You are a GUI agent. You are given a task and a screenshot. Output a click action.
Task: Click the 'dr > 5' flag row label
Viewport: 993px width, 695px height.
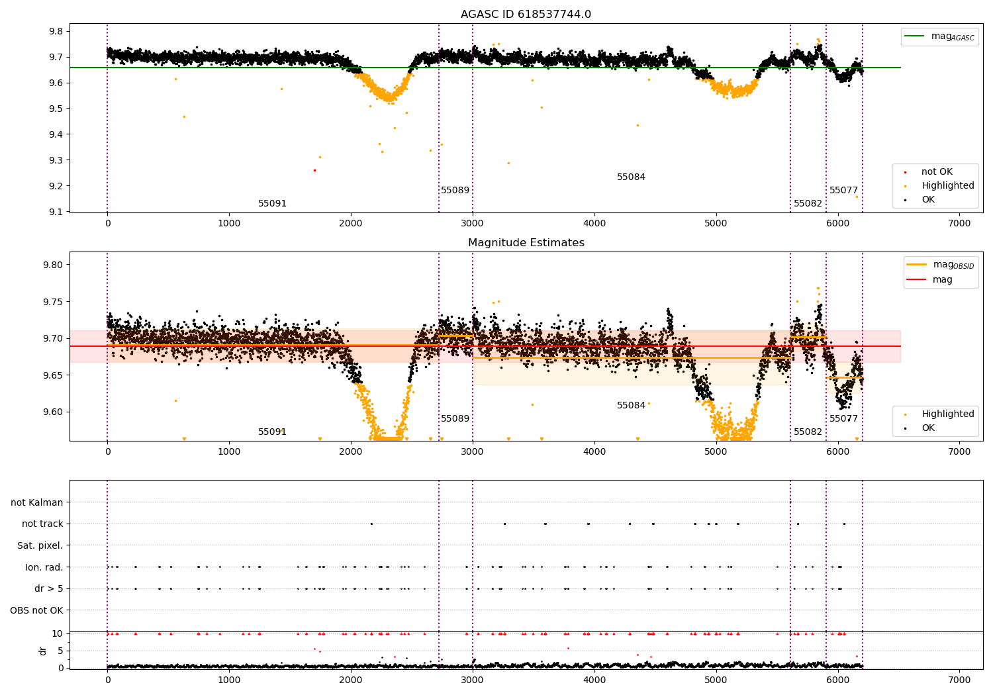pyautogui.click(x=49, y=589)
